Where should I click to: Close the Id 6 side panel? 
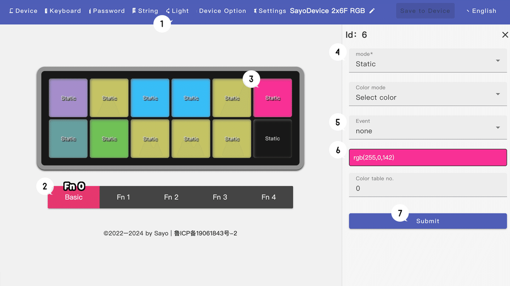[x=505, y=35]
